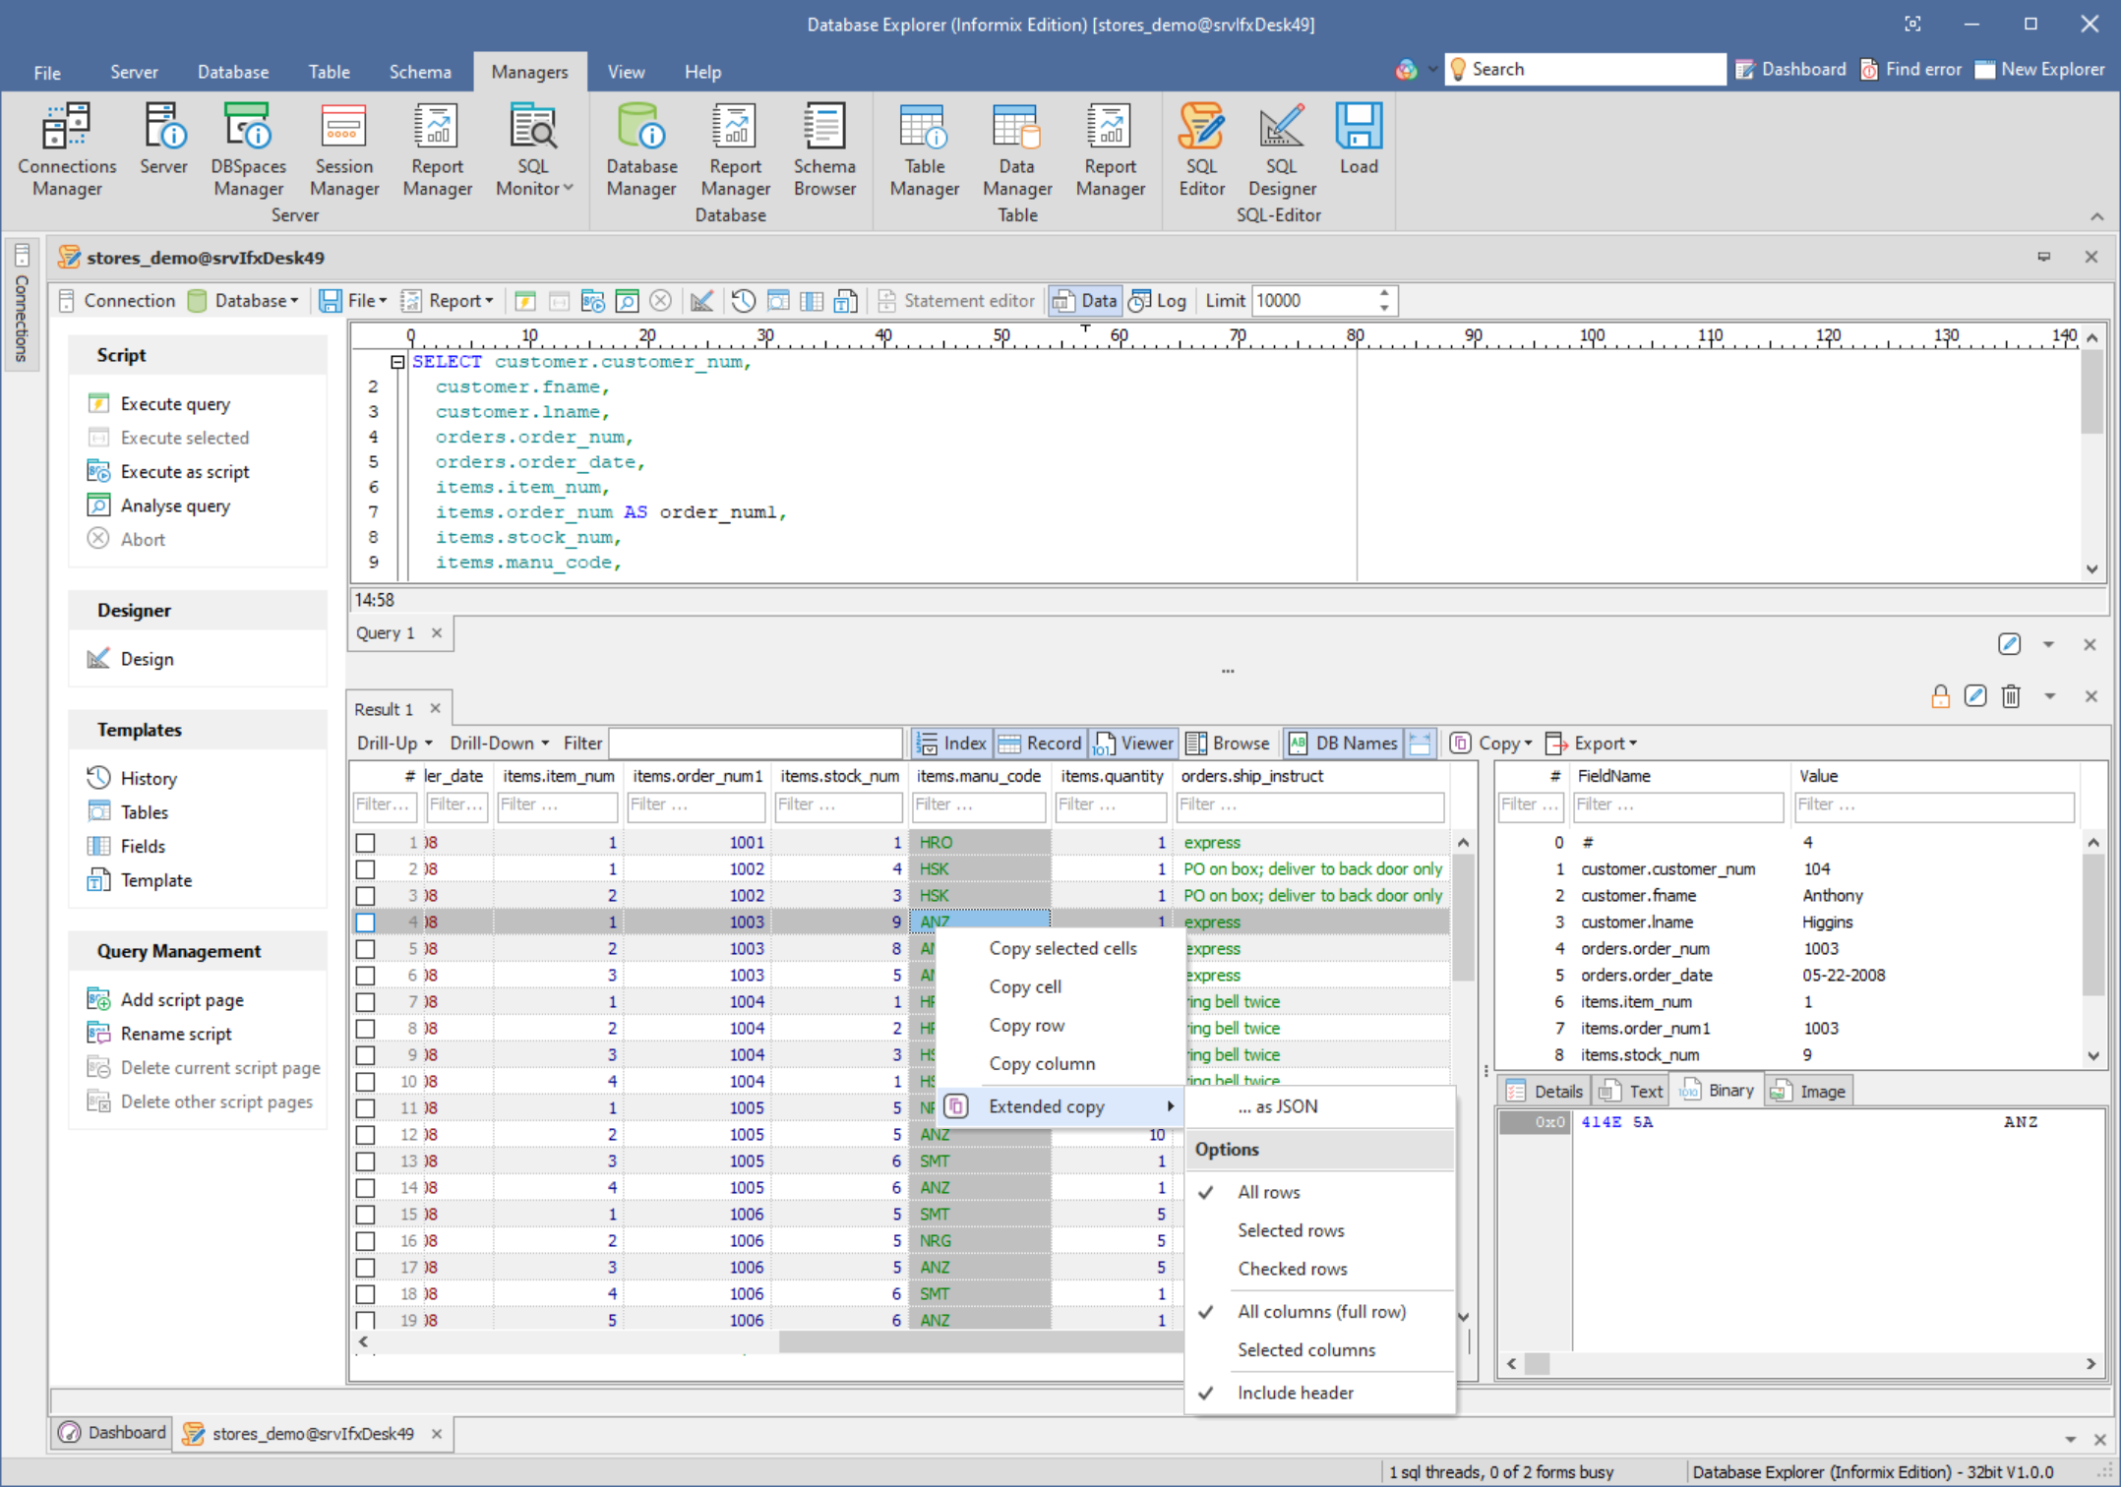
Task: Open the Database Manager
Action: pos(641,149)
